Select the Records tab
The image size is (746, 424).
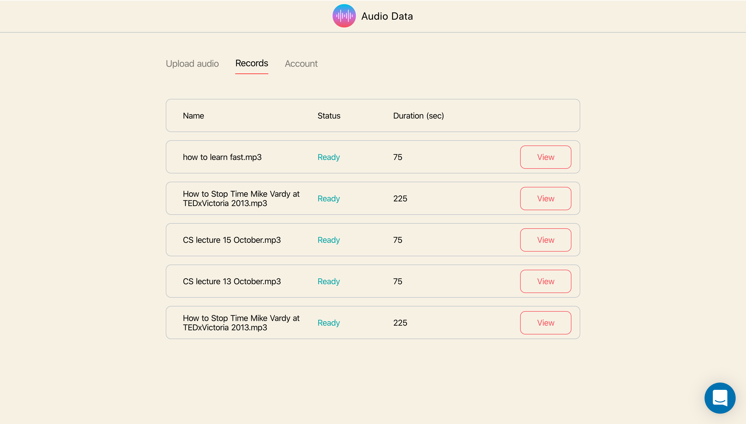pos(252,63)
